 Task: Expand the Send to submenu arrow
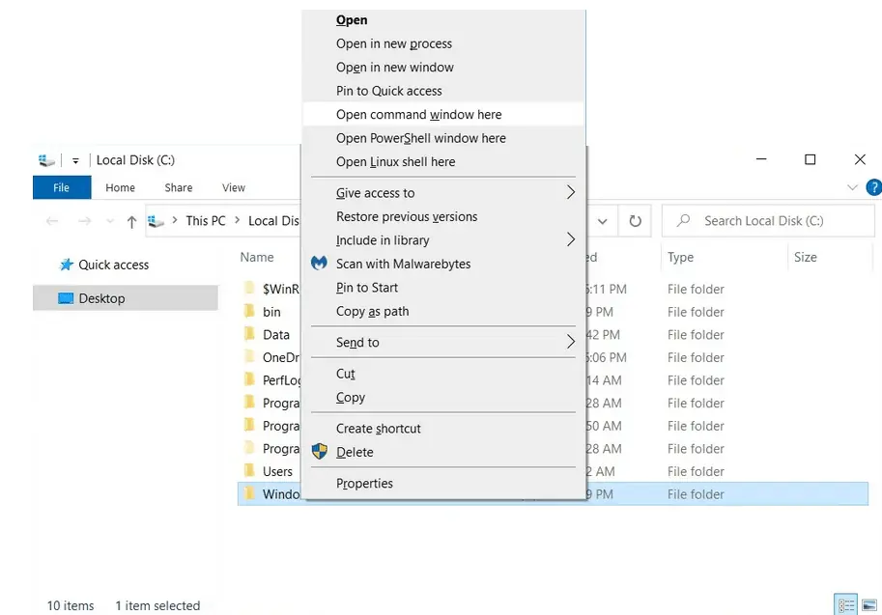571,342
